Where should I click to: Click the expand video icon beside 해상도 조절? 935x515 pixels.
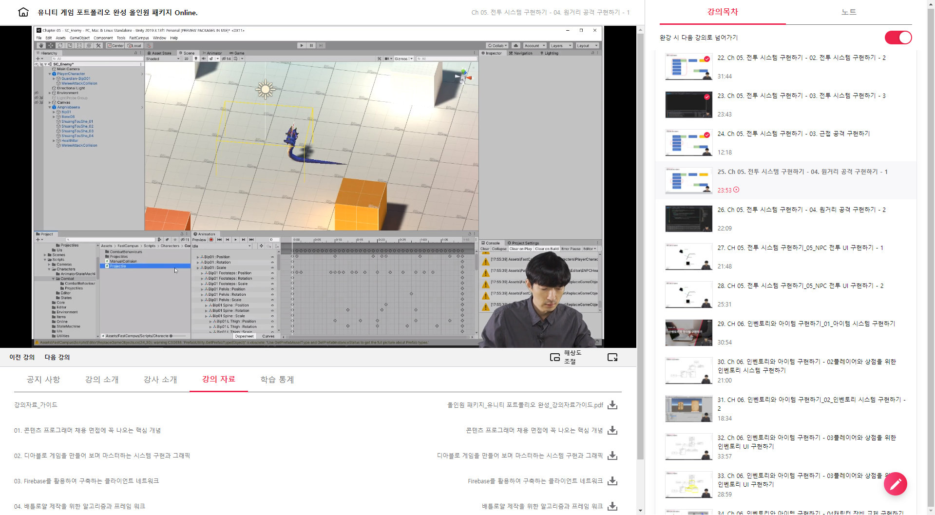tap(612, 357)
